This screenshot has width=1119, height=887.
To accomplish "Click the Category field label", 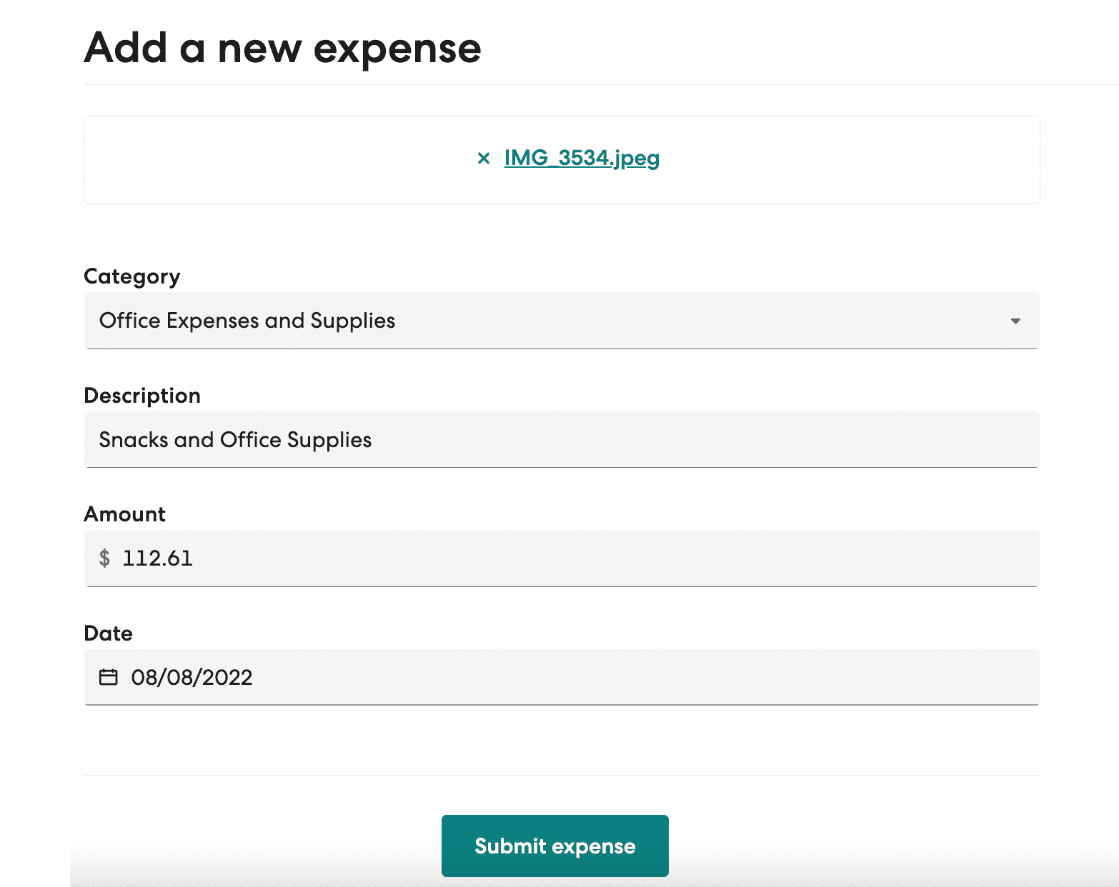I will (x=132, y=276).
